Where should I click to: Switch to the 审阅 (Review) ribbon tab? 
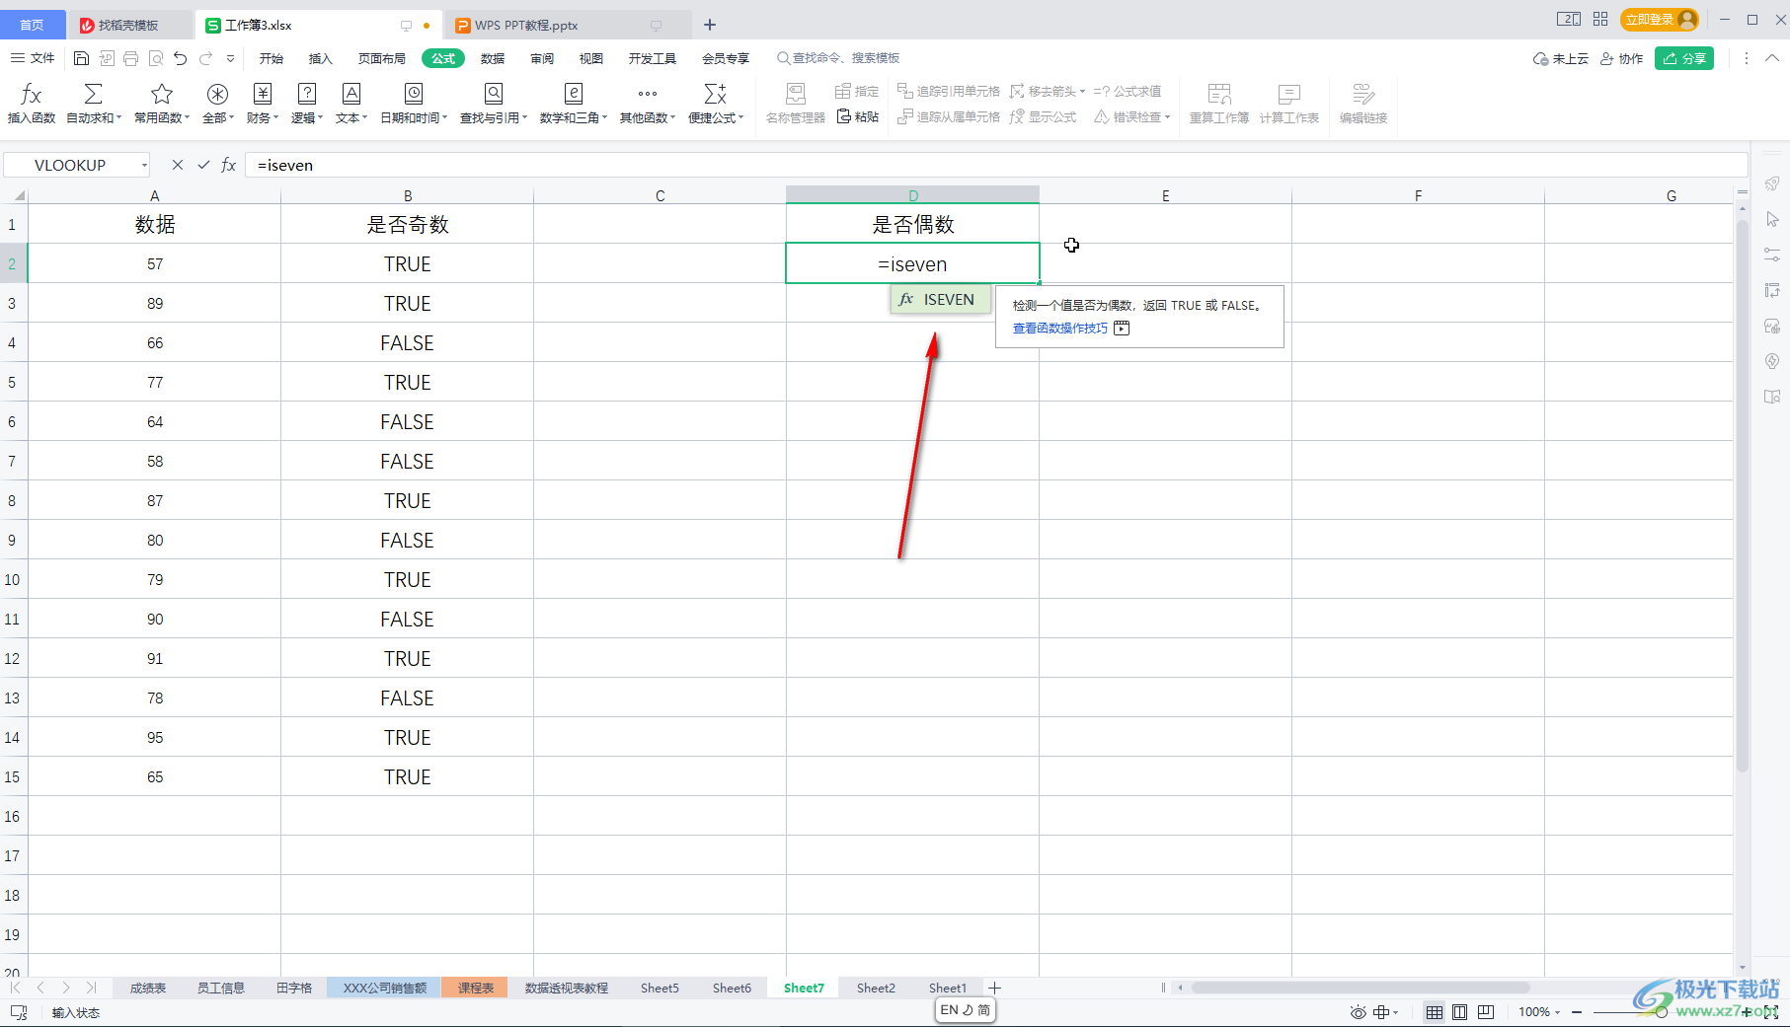(542, 58)
